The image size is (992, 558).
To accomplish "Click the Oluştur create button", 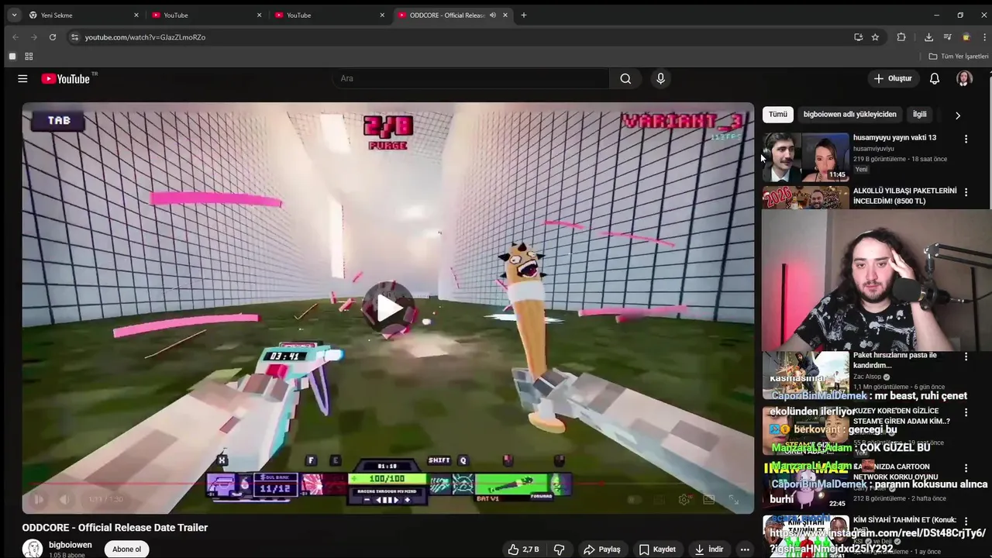I will coord(893,78).
